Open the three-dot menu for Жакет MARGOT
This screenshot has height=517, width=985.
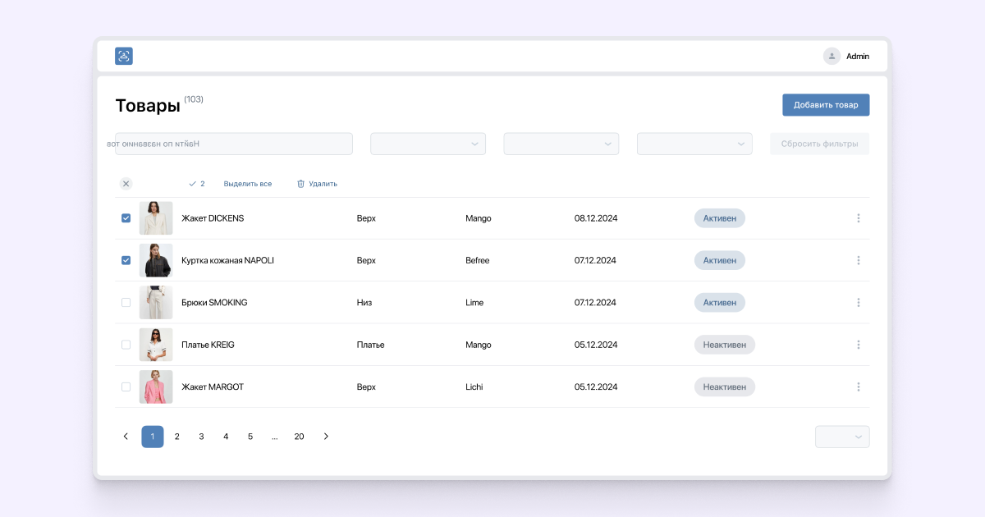click(859, 387)
